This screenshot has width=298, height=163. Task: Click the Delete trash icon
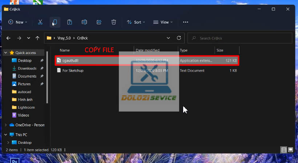(x=114, y=22)
